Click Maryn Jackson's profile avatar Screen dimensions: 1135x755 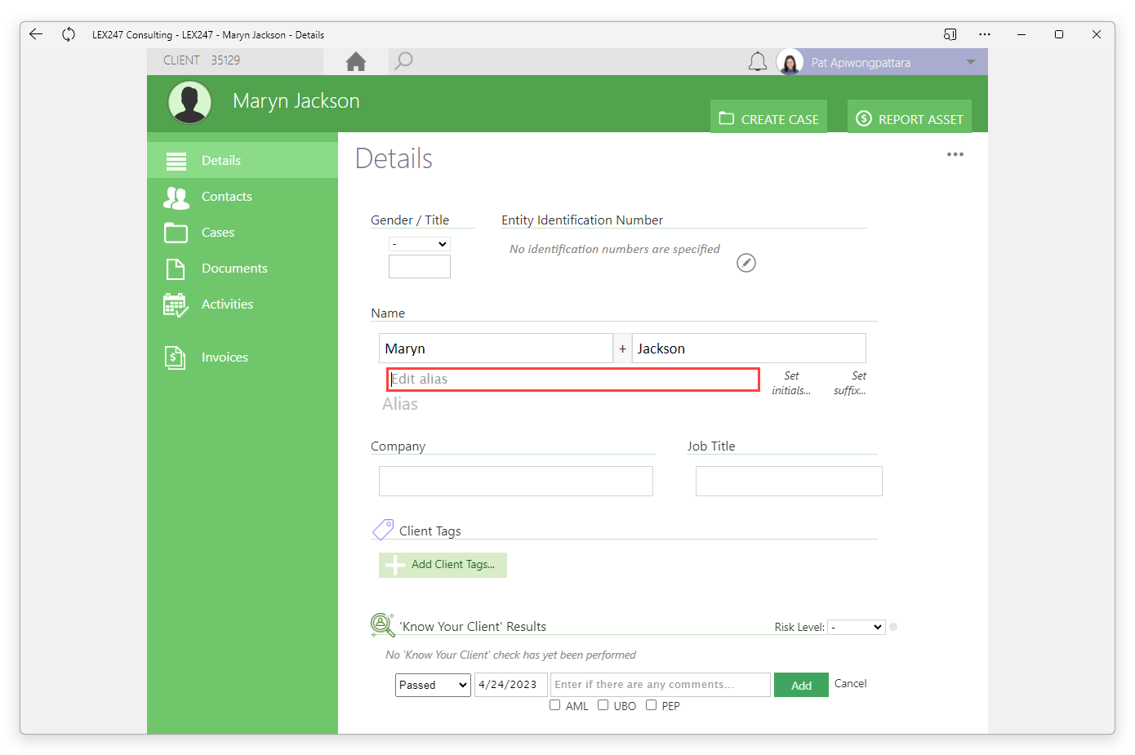coord(190,103)
